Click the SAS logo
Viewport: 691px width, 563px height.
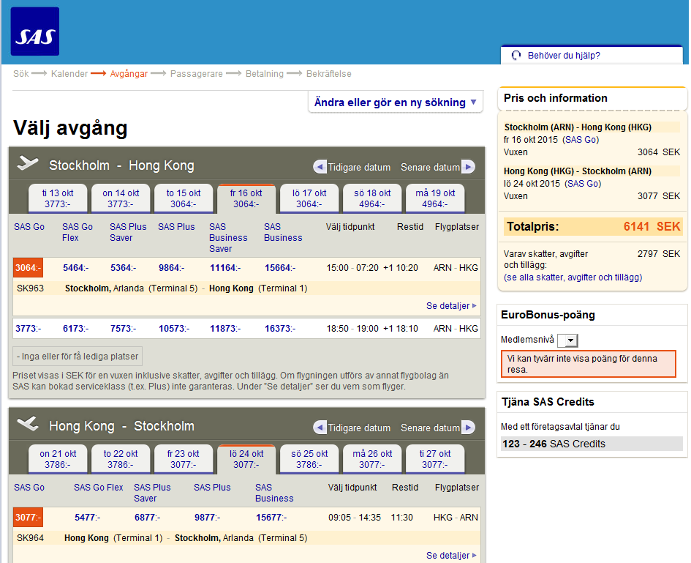pos(35,32)
